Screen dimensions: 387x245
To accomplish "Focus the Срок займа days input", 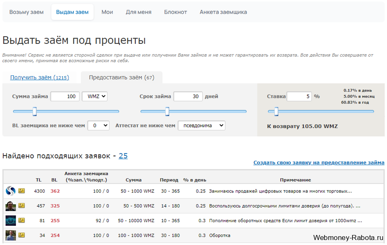I will coord(188,96).
